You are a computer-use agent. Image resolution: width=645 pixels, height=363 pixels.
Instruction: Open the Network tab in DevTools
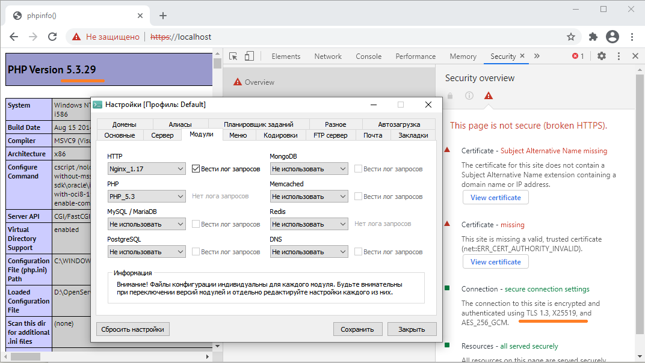328,56
